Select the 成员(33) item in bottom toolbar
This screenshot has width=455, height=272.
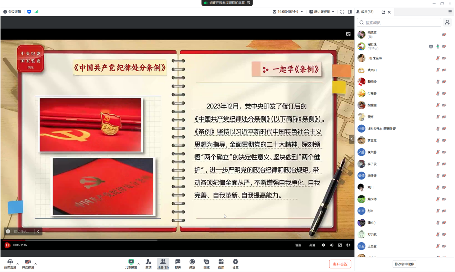coord(163,264)
